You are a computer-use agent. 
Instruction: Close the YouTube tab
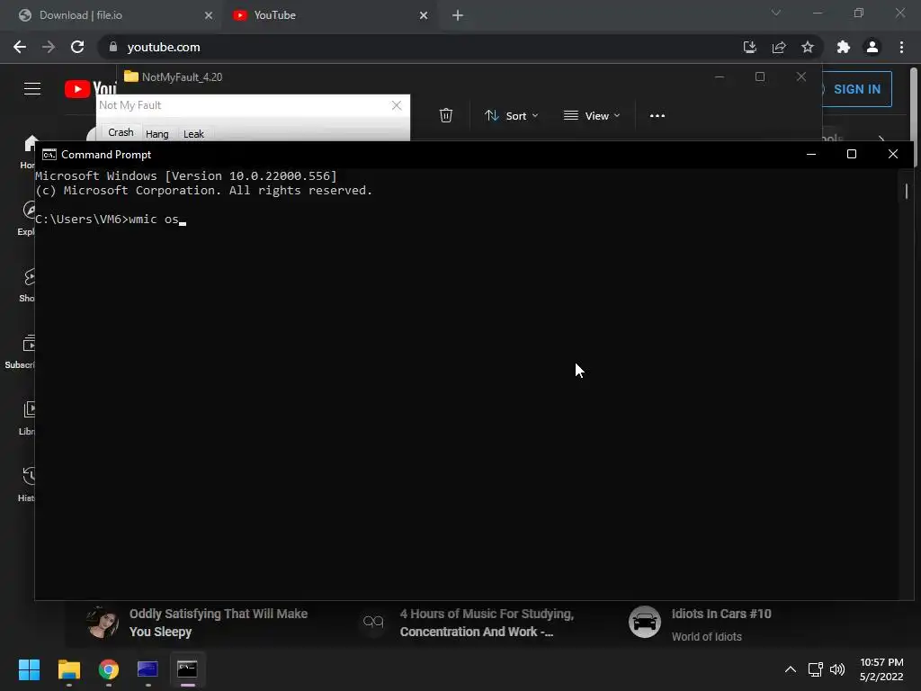point(424,15)
